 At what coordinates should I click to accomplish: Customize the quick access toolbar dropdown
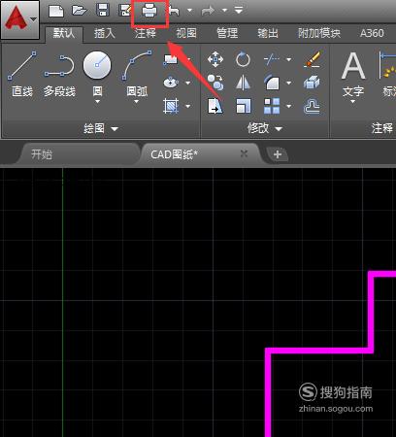tap(239, 11)
